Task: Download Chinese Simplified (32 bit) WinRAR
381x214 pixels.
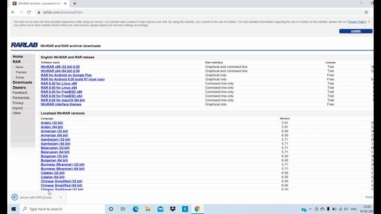Action: tap(61, 181)
